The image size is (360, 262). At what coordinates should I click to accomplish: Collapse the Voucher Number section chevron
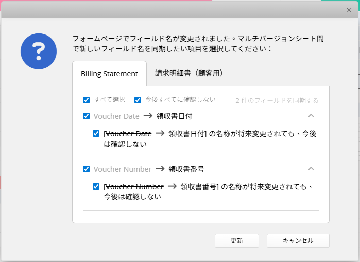coord(311,169)
